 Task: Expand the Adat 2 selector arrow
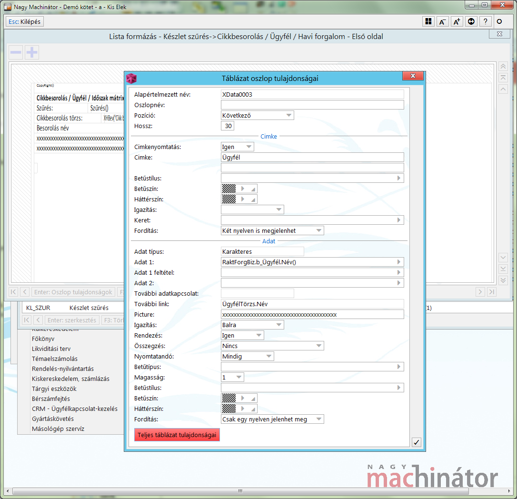pos(398,283)
